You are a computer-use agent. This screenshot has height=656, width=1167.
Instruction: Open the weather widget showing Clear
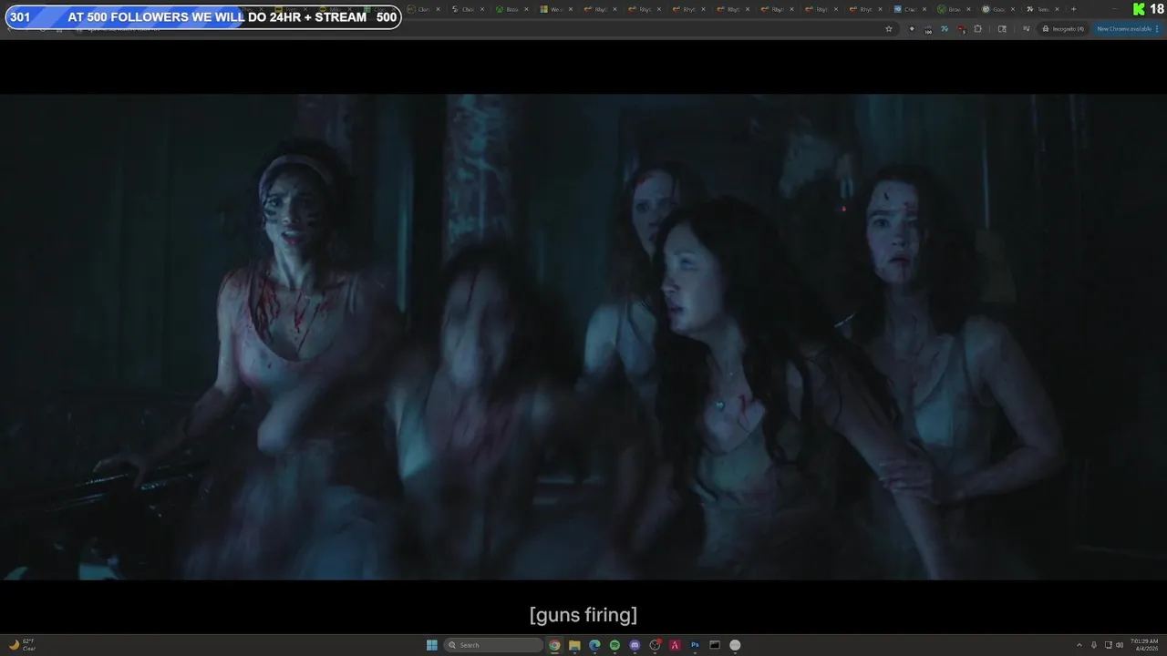pos(22,645)
